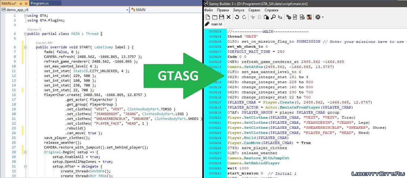Click New file icon in Sanny Builder toolbar
Screen dimensions: 407x178
point(208,17)
